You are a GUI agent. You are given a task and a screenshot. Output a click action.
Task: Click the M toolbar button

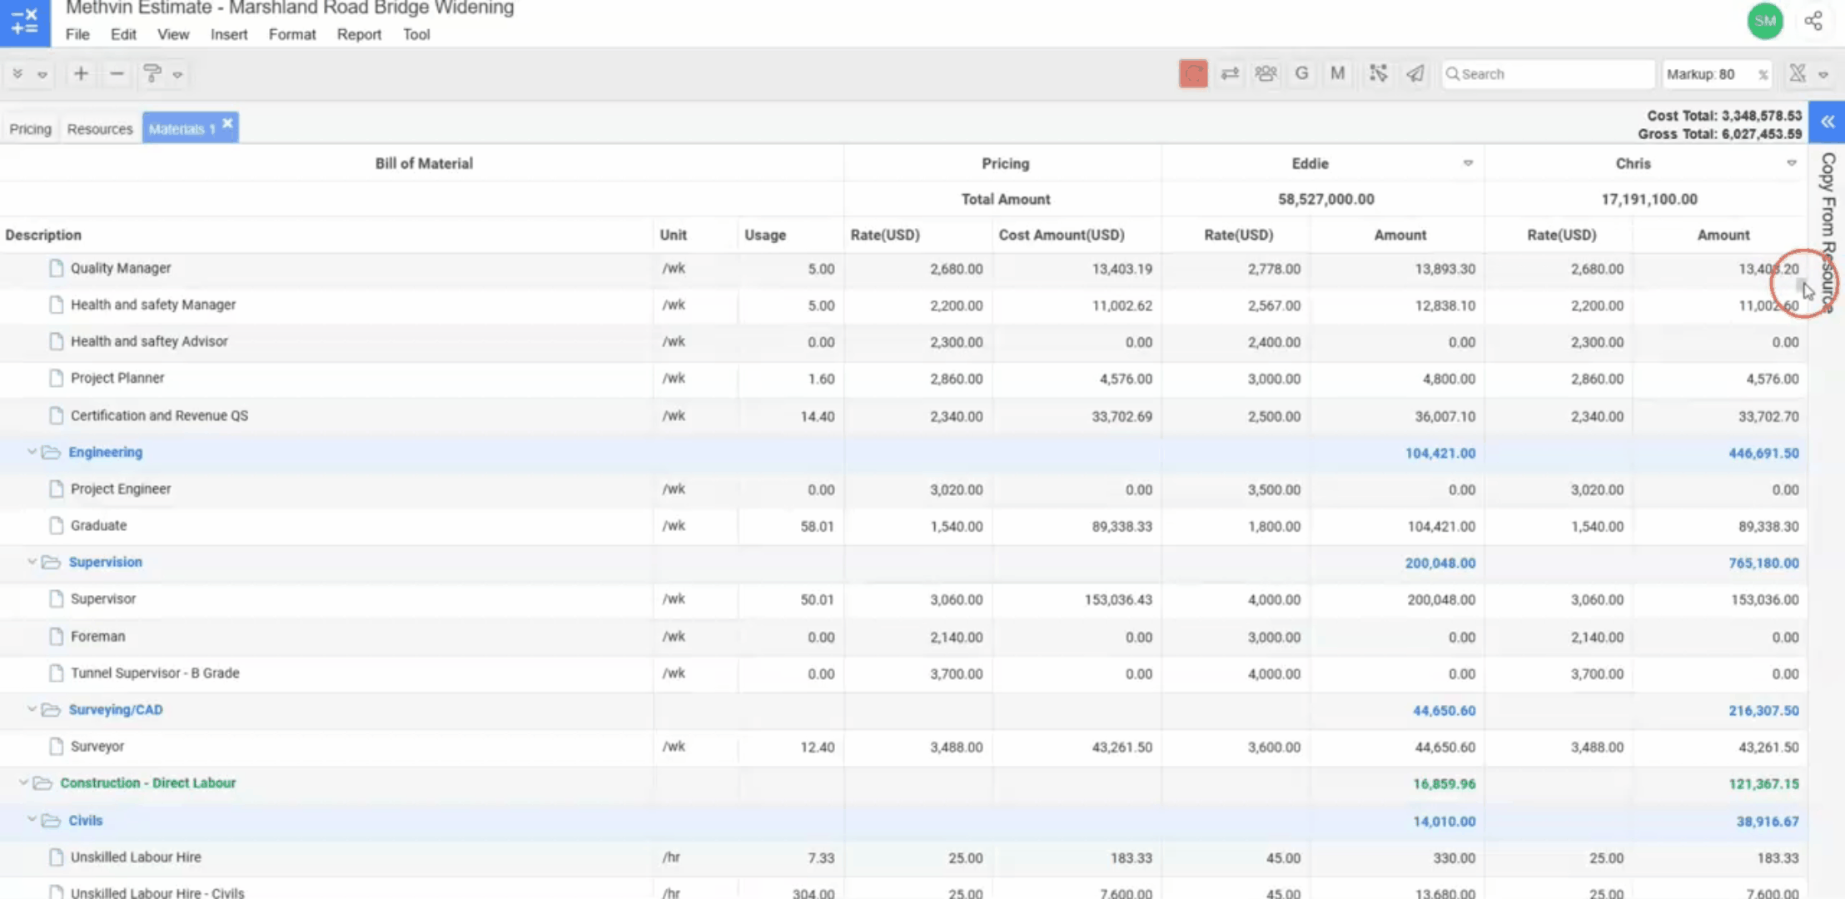(1337, 74)
